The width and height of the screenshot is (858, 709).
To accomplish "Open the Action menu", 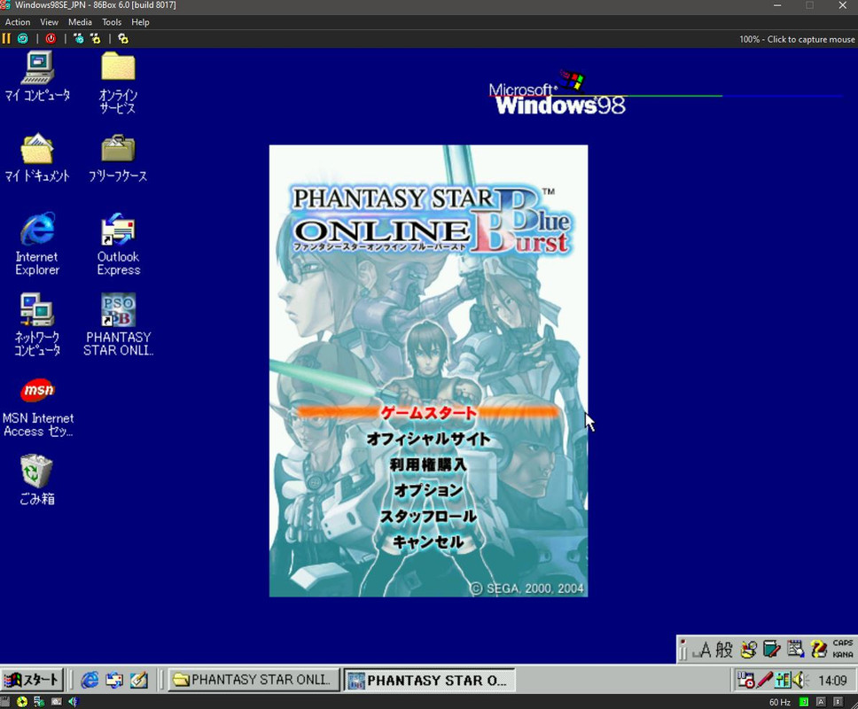I will pyautogui.click(x=18, y=22).
